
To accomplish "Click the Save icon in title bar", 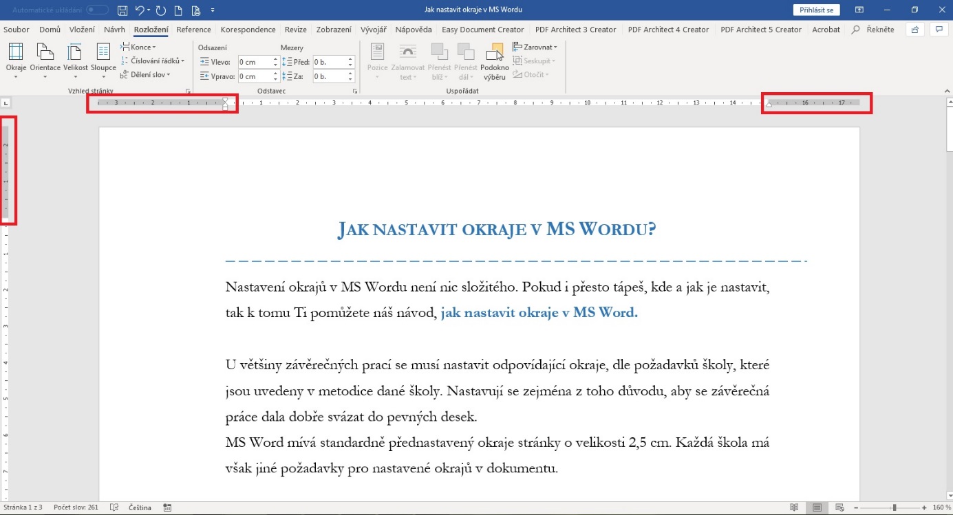I will pyautogui.click(x=122, y=10).
